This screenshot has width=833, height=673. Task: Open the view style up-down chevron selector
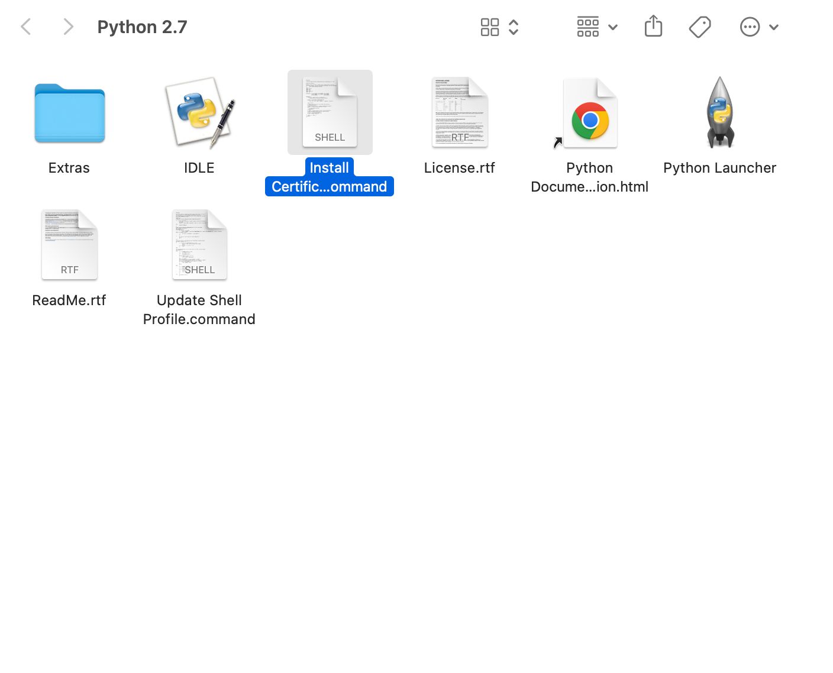(514, 27)
